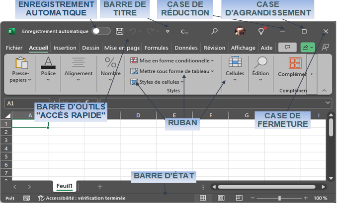
Task: Expand the Alignement group
Action: pyautogui.click(x=79, y=69)
